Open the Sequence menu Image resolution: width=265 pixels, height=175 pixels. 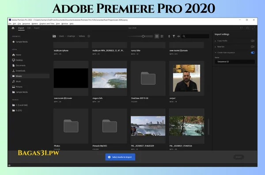pos(26,24)
